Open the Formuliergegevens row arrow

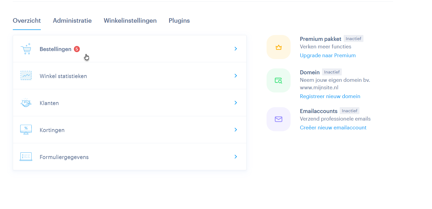click(236, 157)
